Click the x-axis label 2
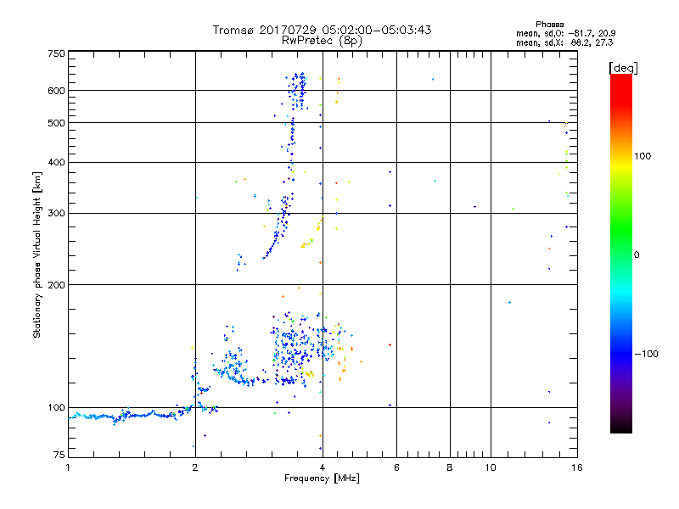The image size is (679, 509). [195, 467]
